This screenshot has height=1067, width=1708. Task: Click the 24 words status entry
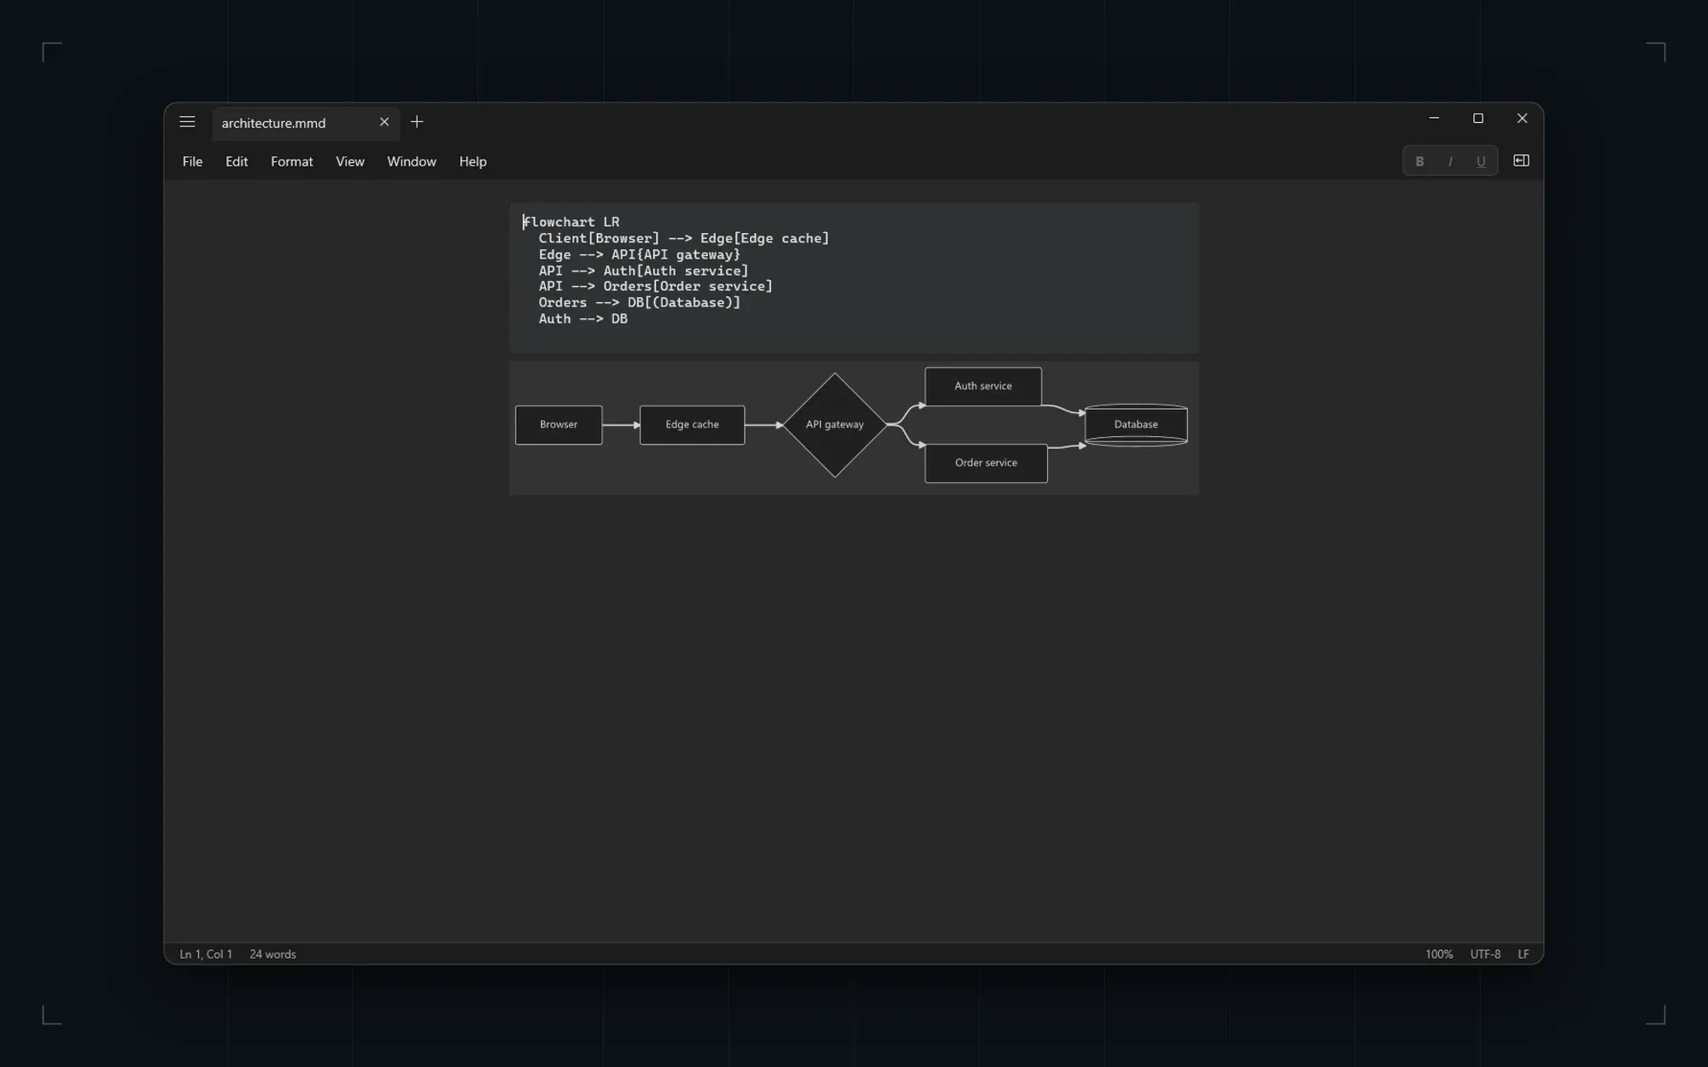click(x=272, y=954)
